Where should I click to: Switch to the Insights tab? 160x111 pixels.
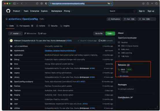(x=65, y=26)
